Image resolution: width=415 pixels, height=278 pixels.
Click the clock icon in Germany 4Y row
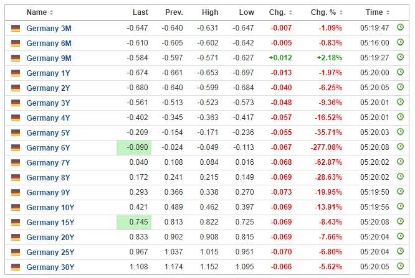click(400, 117)
